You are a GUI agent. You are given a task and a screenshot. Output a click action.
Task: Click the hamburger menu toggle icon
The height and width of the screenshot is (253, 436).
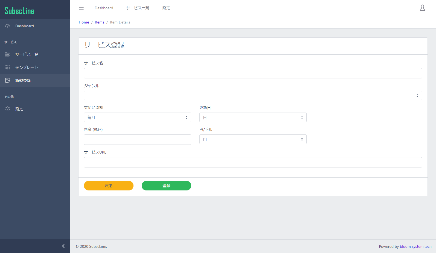point(81,8)
